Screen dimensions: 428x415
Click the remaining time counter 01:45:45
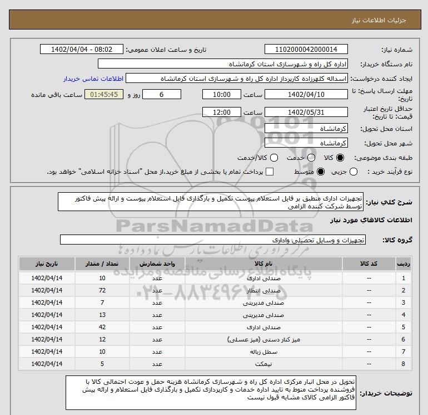tap(104, 94)
